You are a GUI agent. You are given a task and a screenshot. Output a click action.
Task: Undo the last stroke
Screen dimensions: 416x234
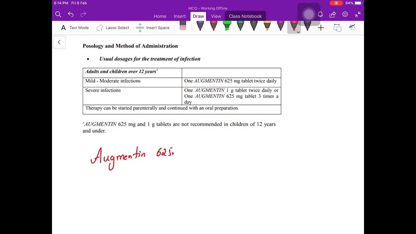point(71,14)
